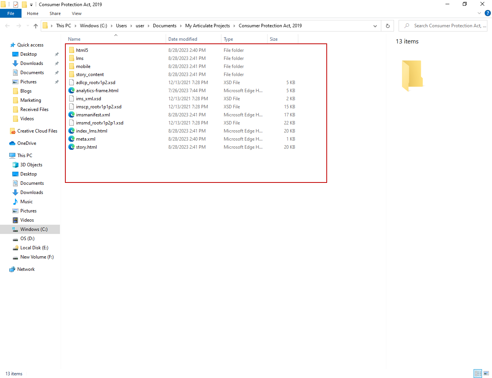Expand the chevron after 'This PC' in address bar
The width and height of the screenshot is (492, 378).
75,26
